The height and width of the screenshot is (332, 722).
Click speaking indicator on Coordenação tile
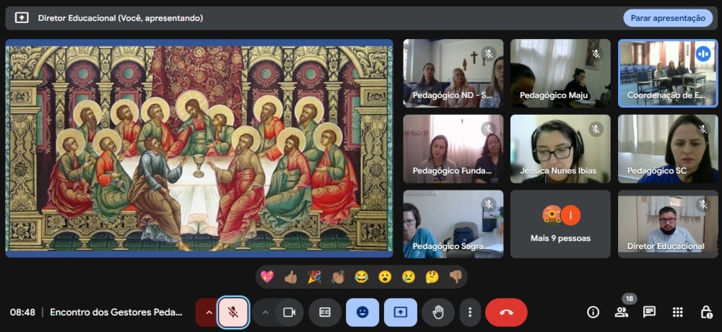703,54
